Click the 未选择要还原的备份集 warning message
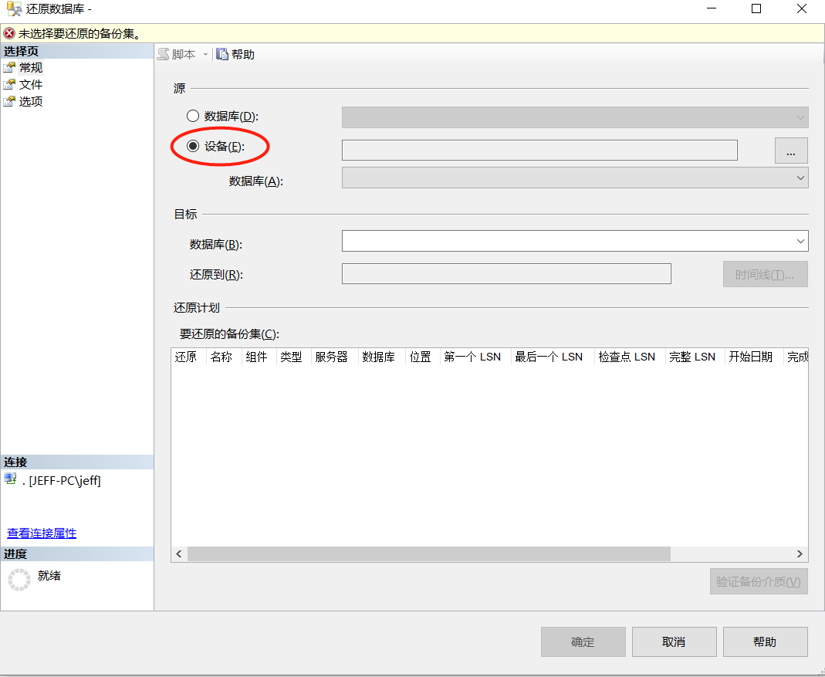The image size is (825, 677). pyautogui.click(x=79, y=34)
